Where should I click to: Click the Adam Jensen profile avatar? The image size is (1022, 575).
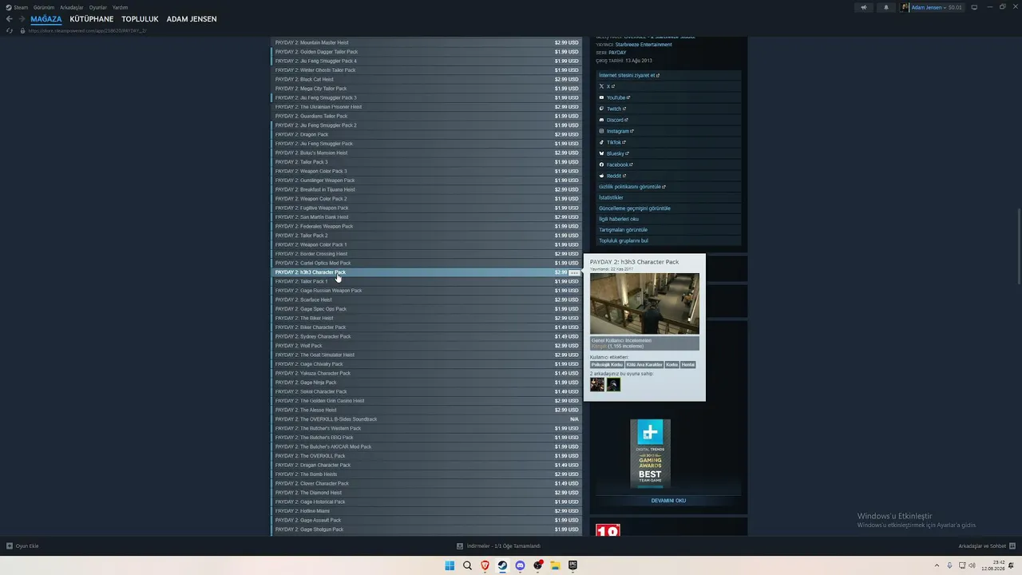(906, 7)
